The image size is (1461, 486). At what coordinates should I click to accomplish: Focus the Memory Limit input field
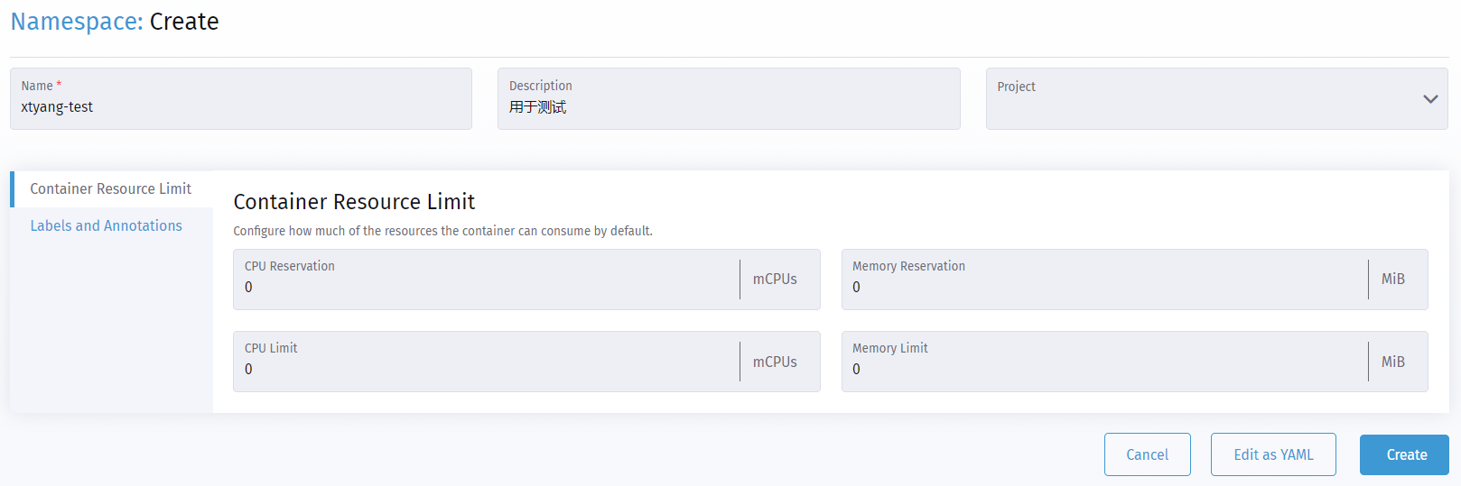(1102, 370)
